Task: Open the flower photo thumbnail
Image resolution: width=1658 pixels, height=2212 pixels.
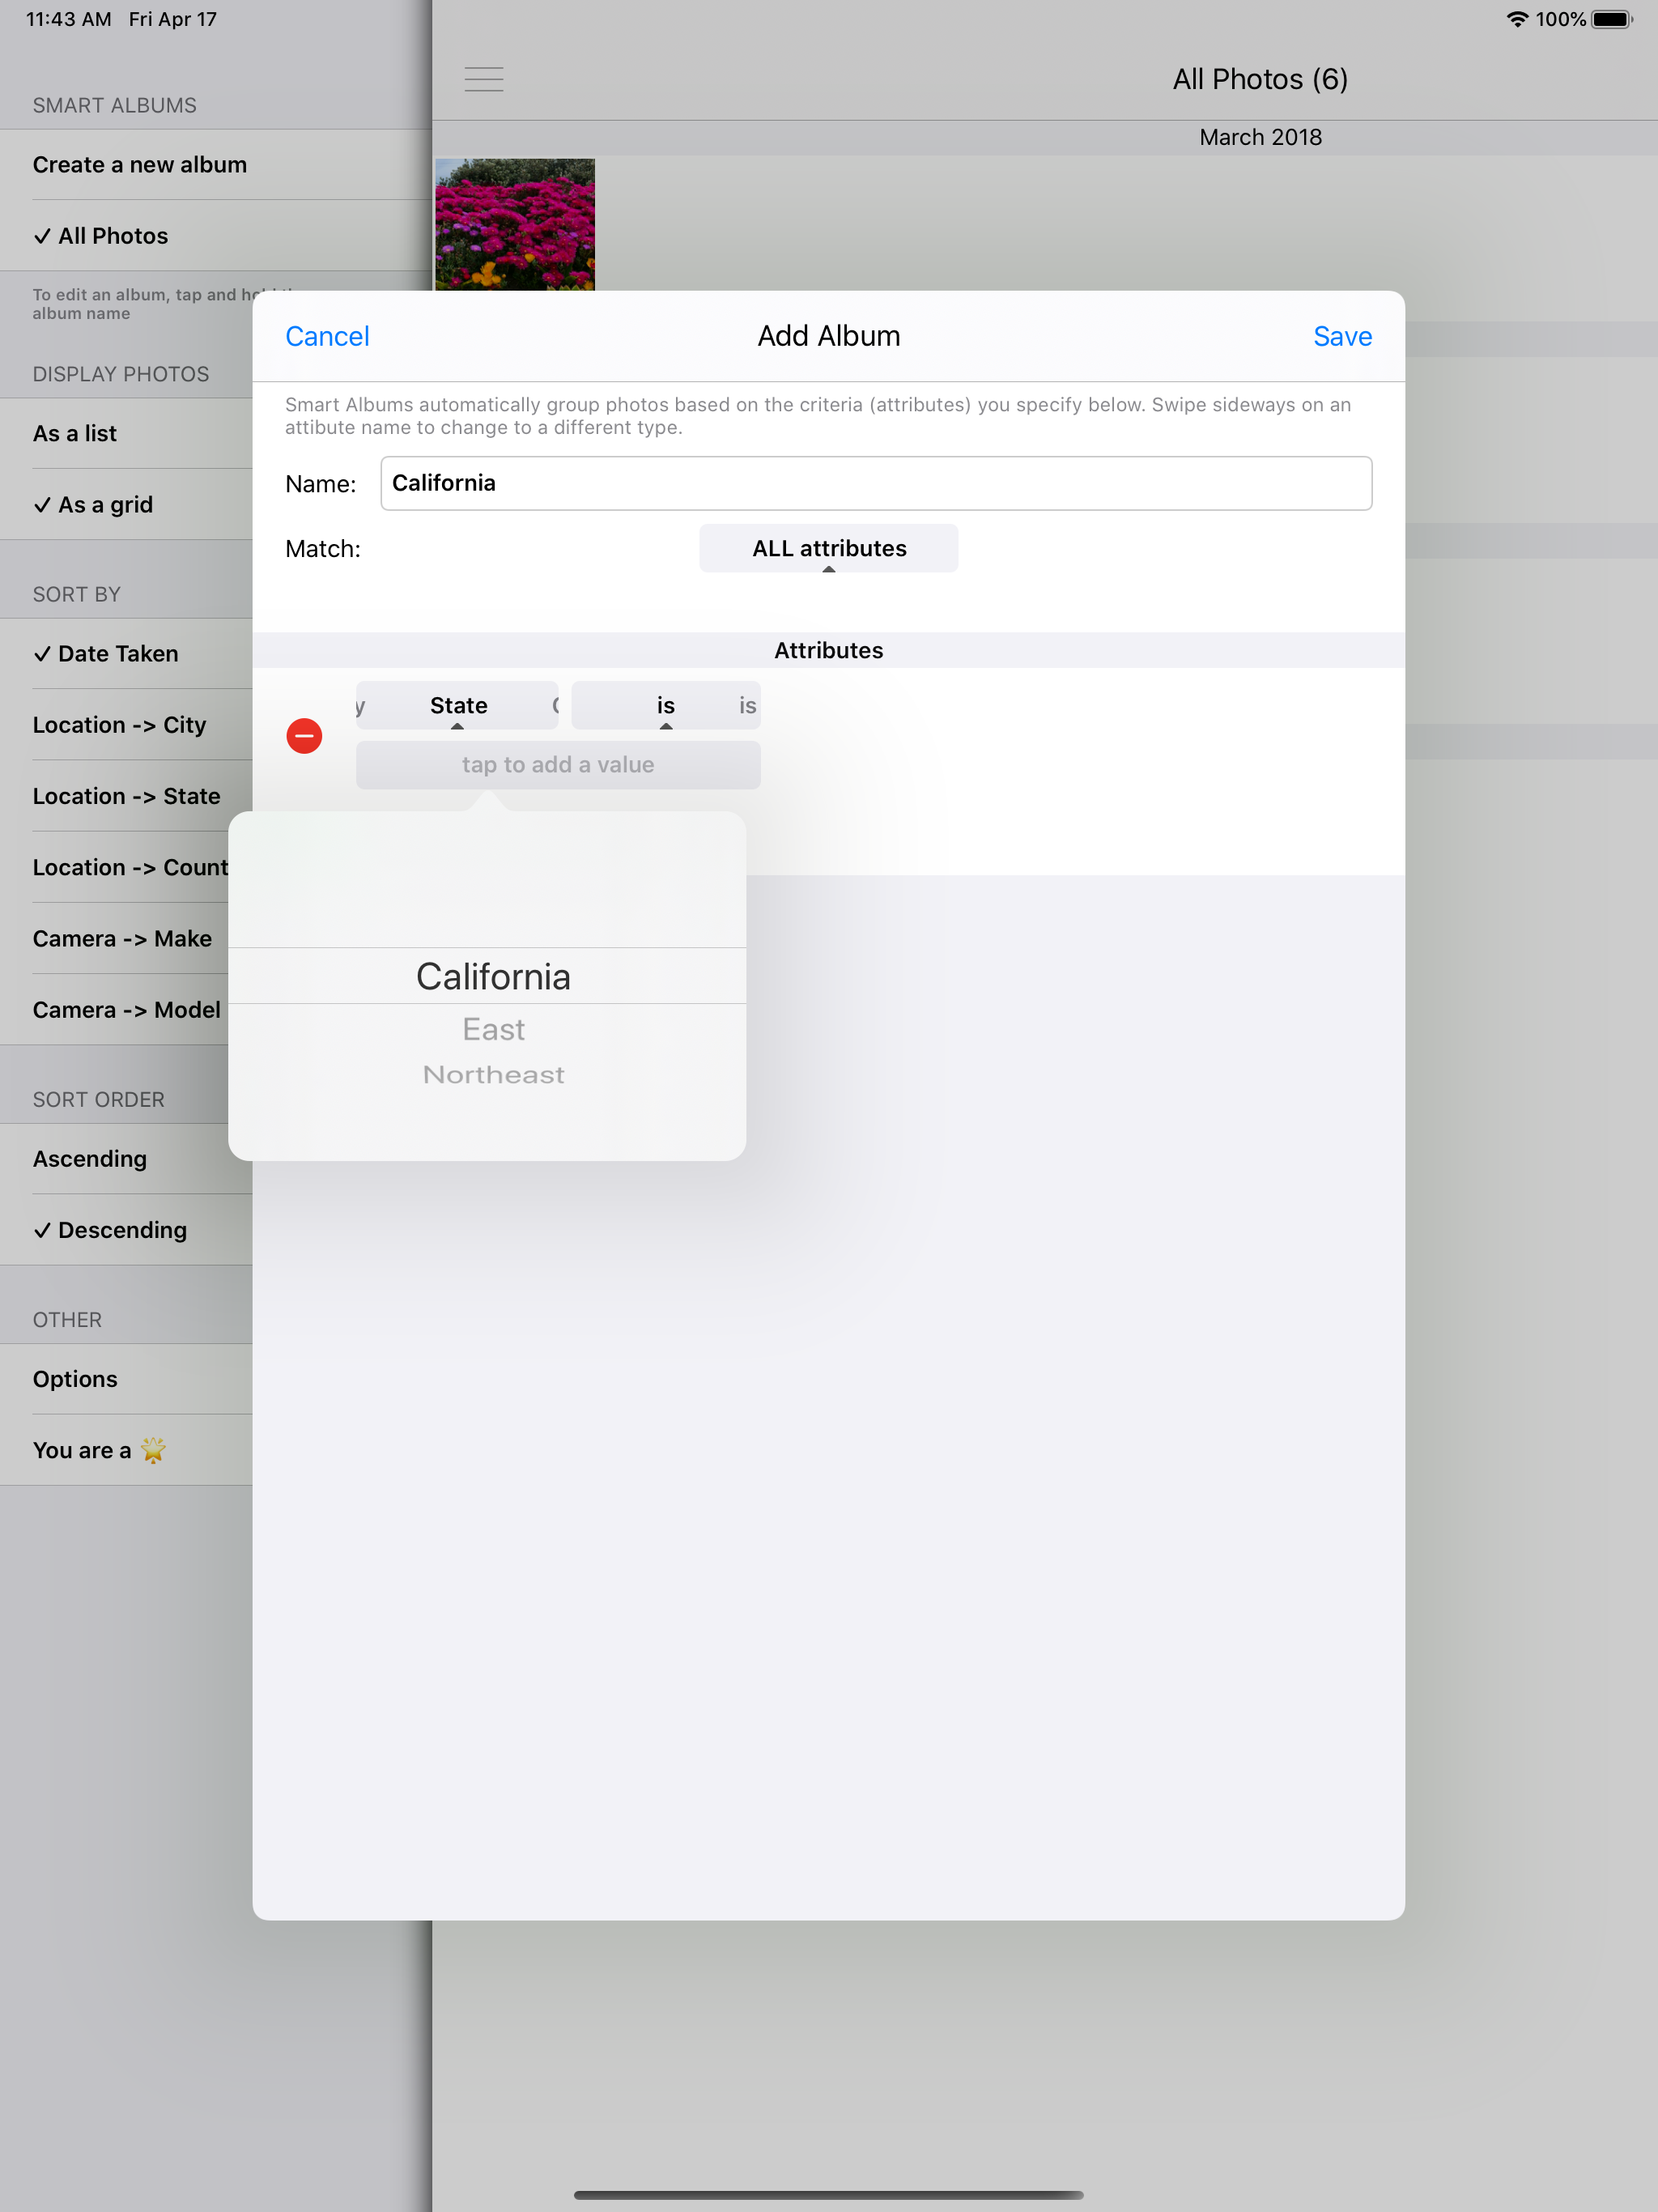Action: coord(515,225)
